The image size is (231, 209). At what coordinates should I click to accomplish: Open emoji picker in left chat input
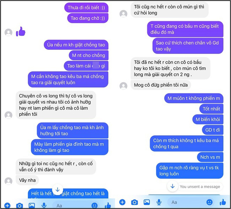coord(95,205)
